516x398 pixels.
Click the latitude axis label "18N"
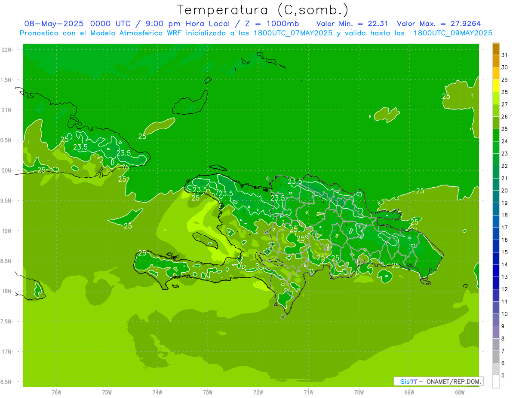6,291
